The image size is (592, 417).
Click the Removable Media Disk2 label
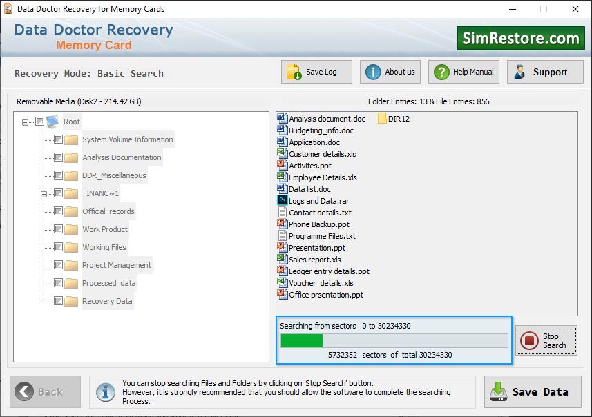click(79, 101)
